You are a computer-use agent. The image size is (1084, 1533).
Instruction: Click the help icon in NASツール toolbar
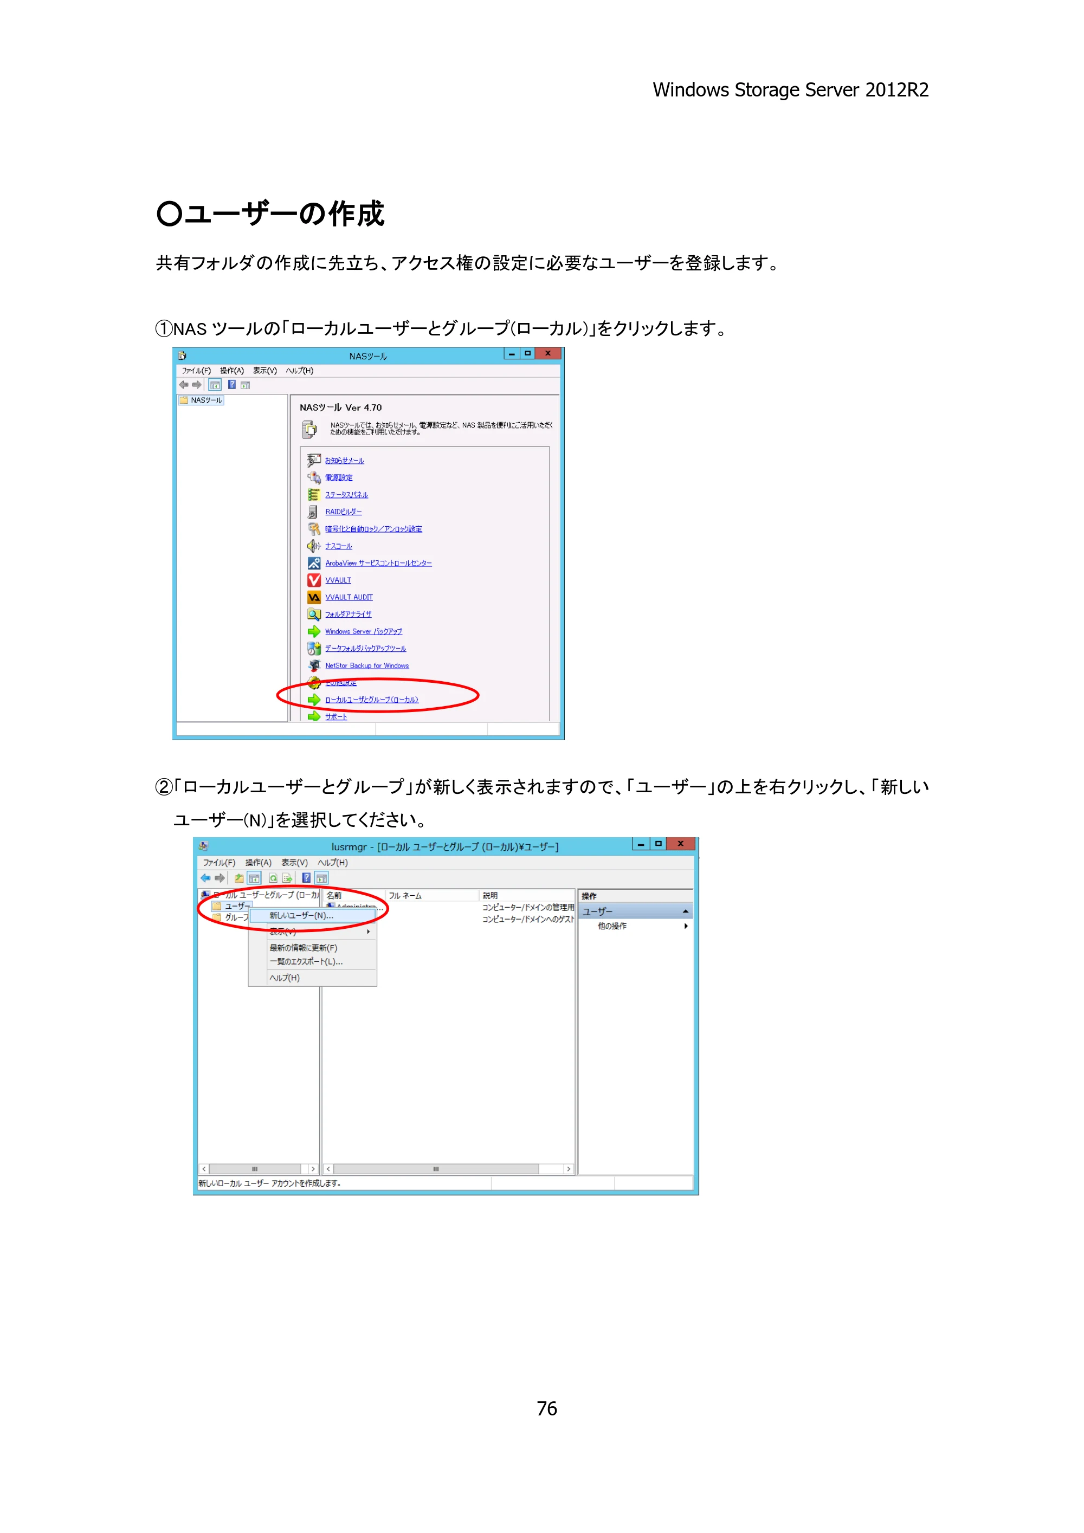[232, 385]
